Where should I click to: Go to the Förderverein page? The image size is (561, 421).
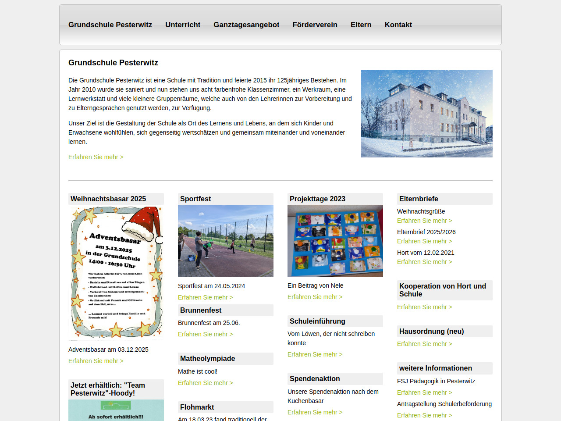(x=315, y=25)
